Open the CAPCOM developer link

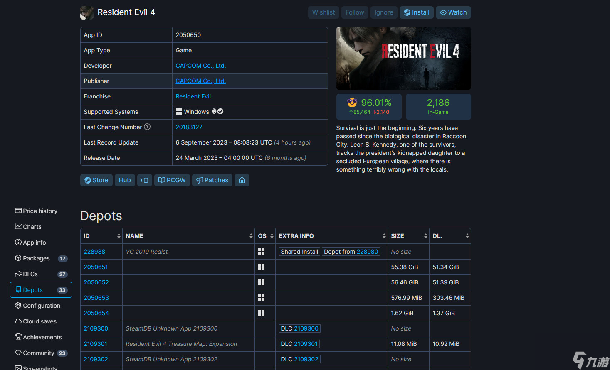(201, 66)
